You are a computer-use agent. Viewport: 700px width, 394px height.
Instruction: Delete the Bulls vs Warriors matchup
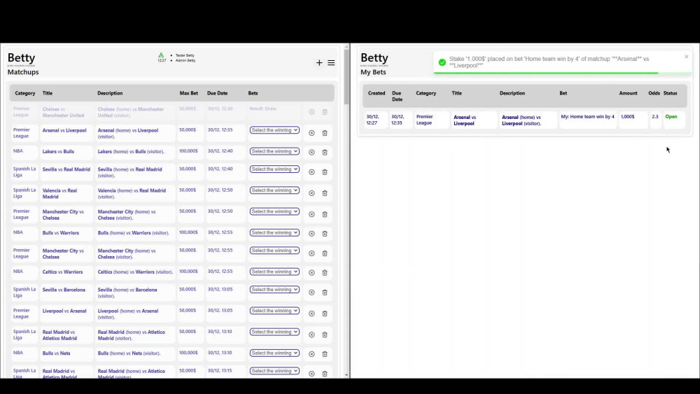pos(325,233)
